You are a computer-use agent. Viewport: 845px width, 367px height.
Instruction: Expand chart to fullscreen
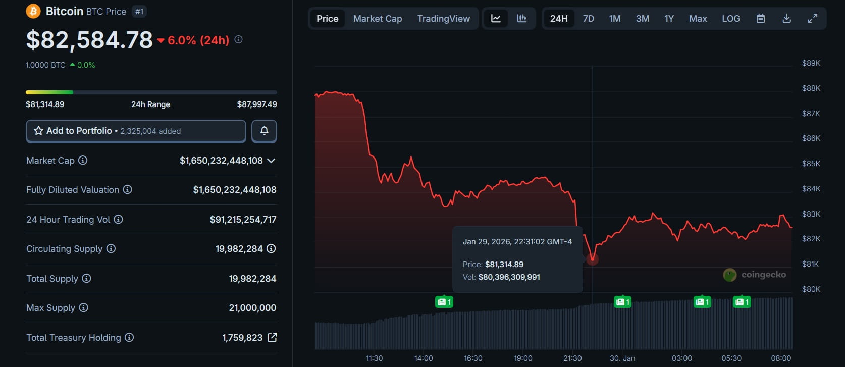[x=812, y=19]
